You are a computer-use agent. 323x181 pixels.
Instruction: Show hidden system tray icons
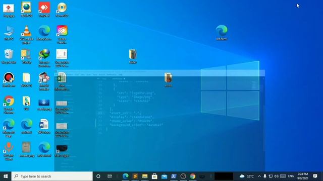click(x=259, y=176)
